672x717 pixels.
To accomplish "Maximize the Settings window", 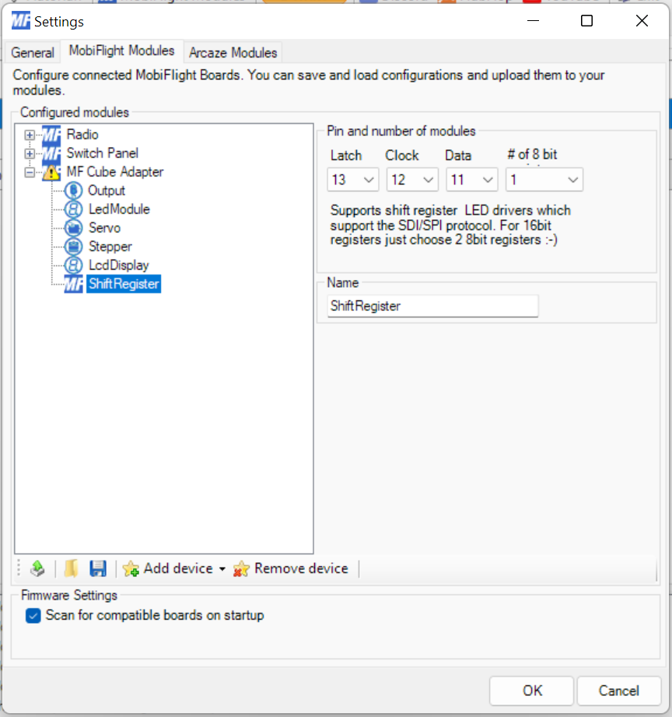I will point(587,20).
